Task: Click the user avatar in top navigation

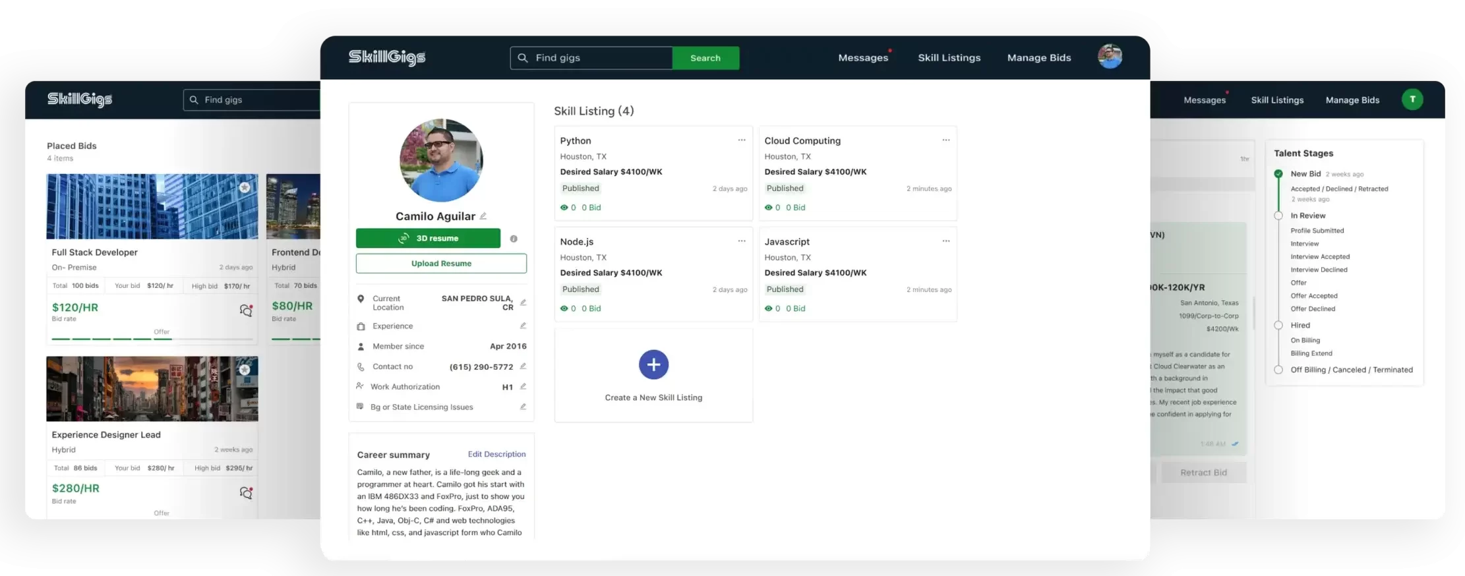Action: pyautogui.click(x=1110, y=57)
